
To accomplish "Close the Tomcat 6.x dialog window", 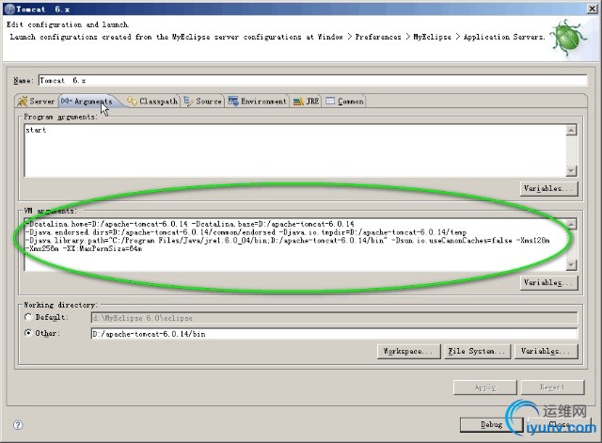I will click(593, 8).
